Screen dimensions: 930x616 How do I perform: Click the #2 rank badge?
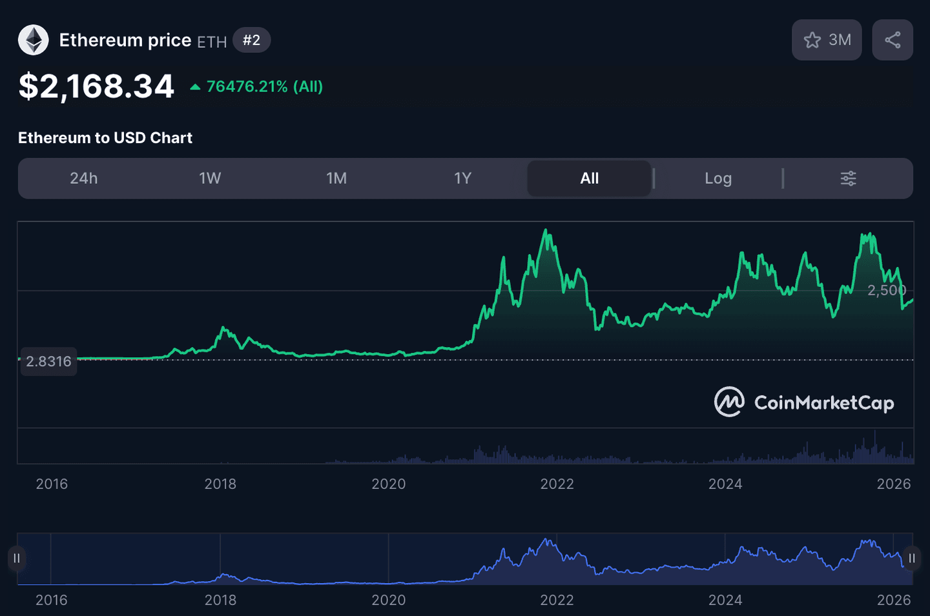251,40
